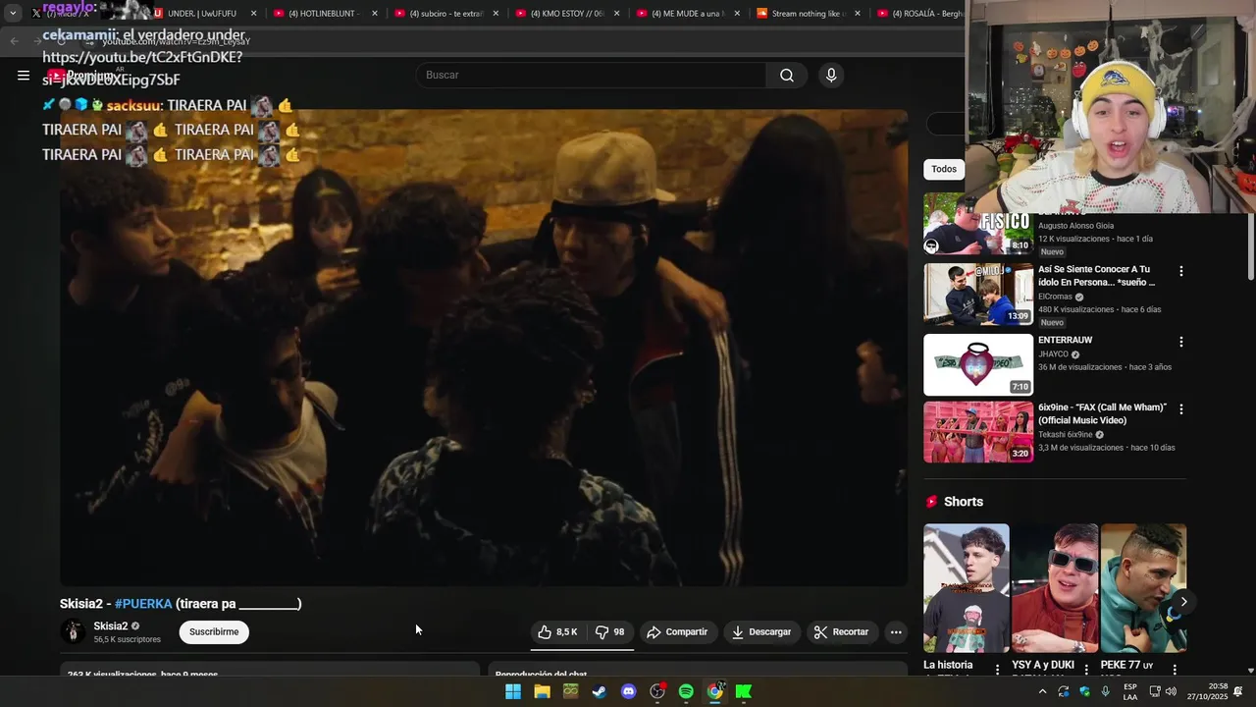Image resolution: width=1256 pixels, height=707 pixels.
Task: Open the Skisia2 channel name link
Action: (111, 626)
